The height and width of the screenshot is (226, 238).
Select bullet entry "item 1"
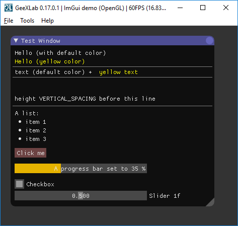pos(32,122)
